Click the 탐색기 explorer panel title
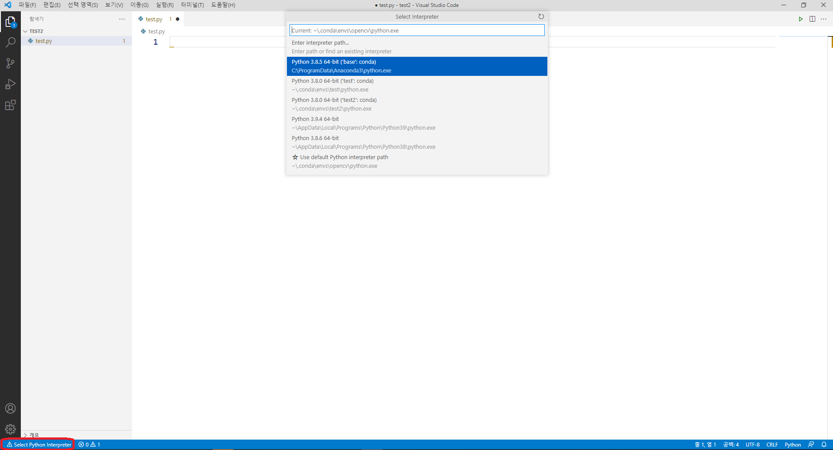The image size is (833, 450). click(36, 19)
